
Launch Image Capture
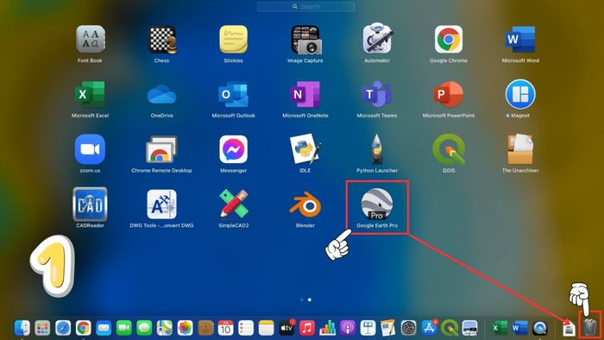pyautogui.click(x=305, y=40)
